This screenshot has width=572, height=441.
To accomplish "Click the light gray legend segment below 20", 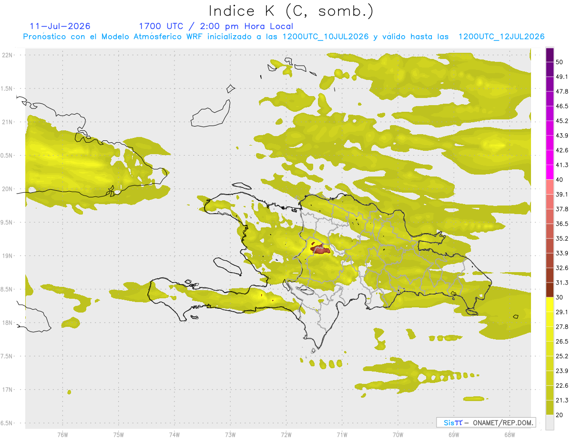I will [550, 422].
